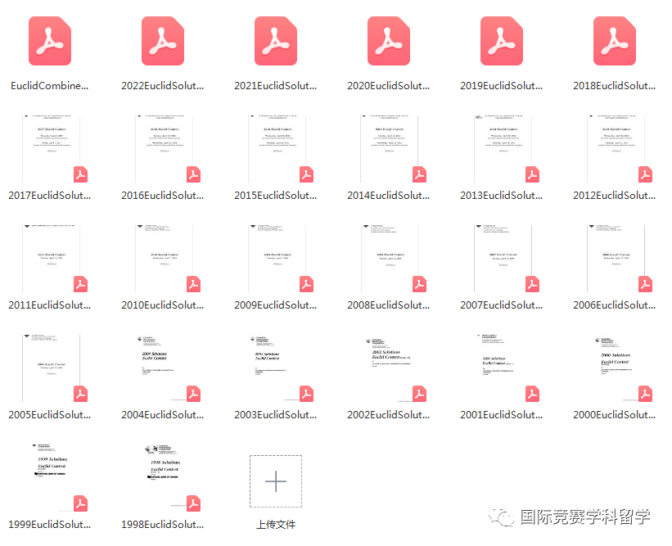
Task: Select the 2013EuclidSolut file thumbnail
Action: [x=503, y=149]
